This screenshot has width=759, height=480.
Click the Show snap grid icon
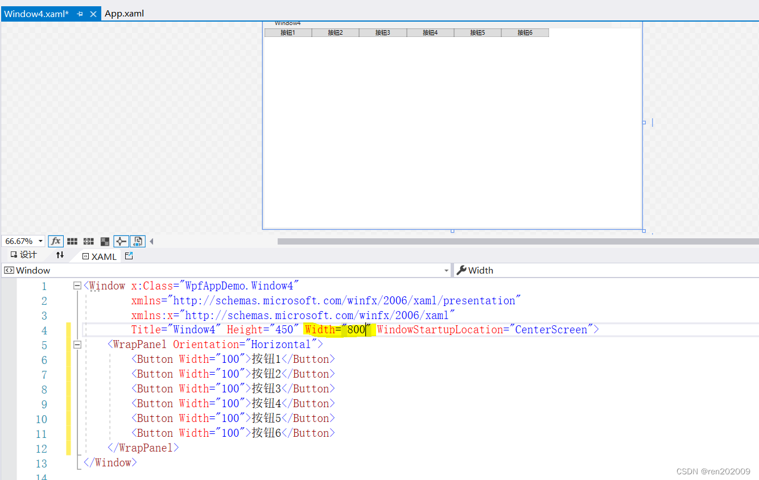click(72, 241)
